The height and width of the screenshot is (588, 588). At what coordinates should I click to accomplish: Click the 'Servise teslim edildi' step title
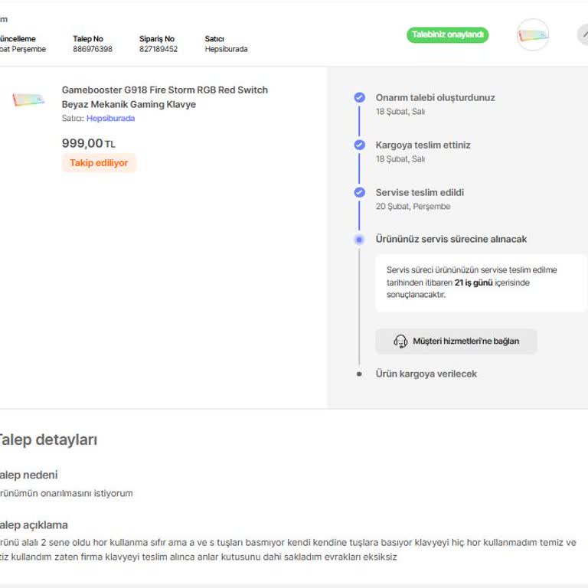coord(420,192)
